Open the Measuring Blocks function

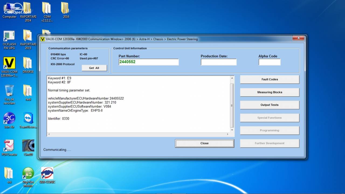coord(270,92)
